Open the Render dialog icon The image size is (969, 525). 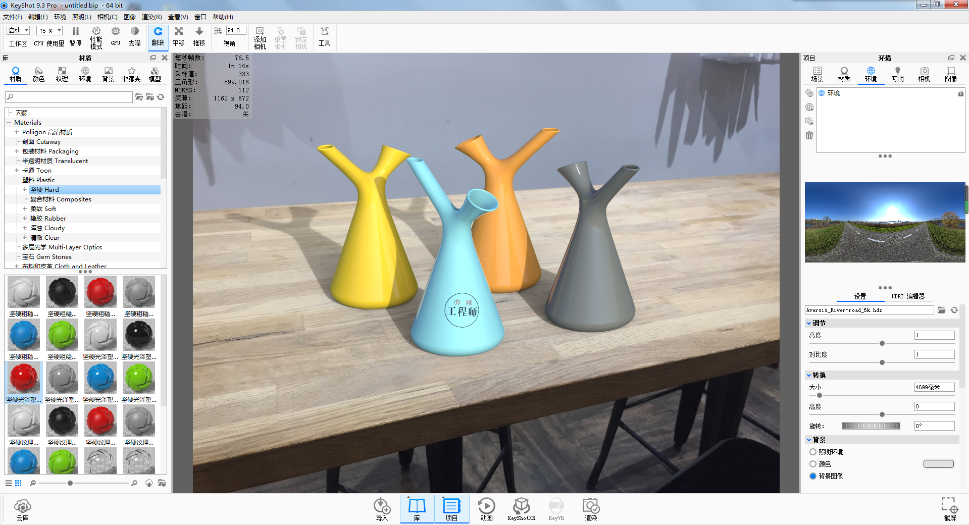click(x=591, y=509)
